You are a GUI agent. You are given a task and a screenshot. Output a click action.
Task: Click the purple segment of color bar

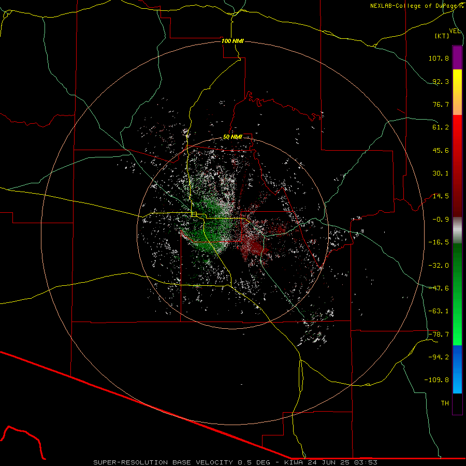pyautogui.click(x=457, y=57)
